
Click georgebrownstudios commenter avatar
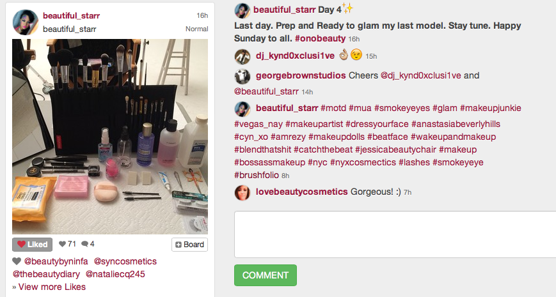point(242,76)
